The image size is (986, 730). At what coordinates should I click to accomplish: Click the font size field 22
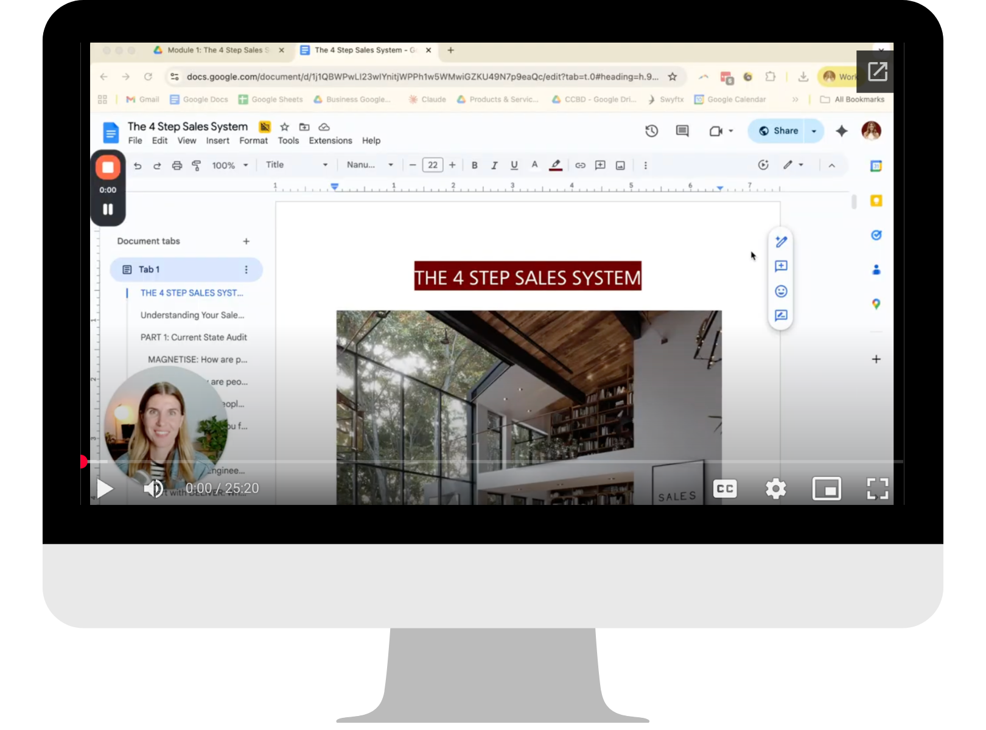[433, 165]
